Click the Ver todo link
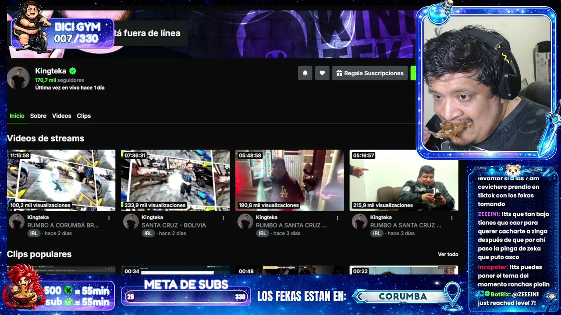 click(448, 254)
